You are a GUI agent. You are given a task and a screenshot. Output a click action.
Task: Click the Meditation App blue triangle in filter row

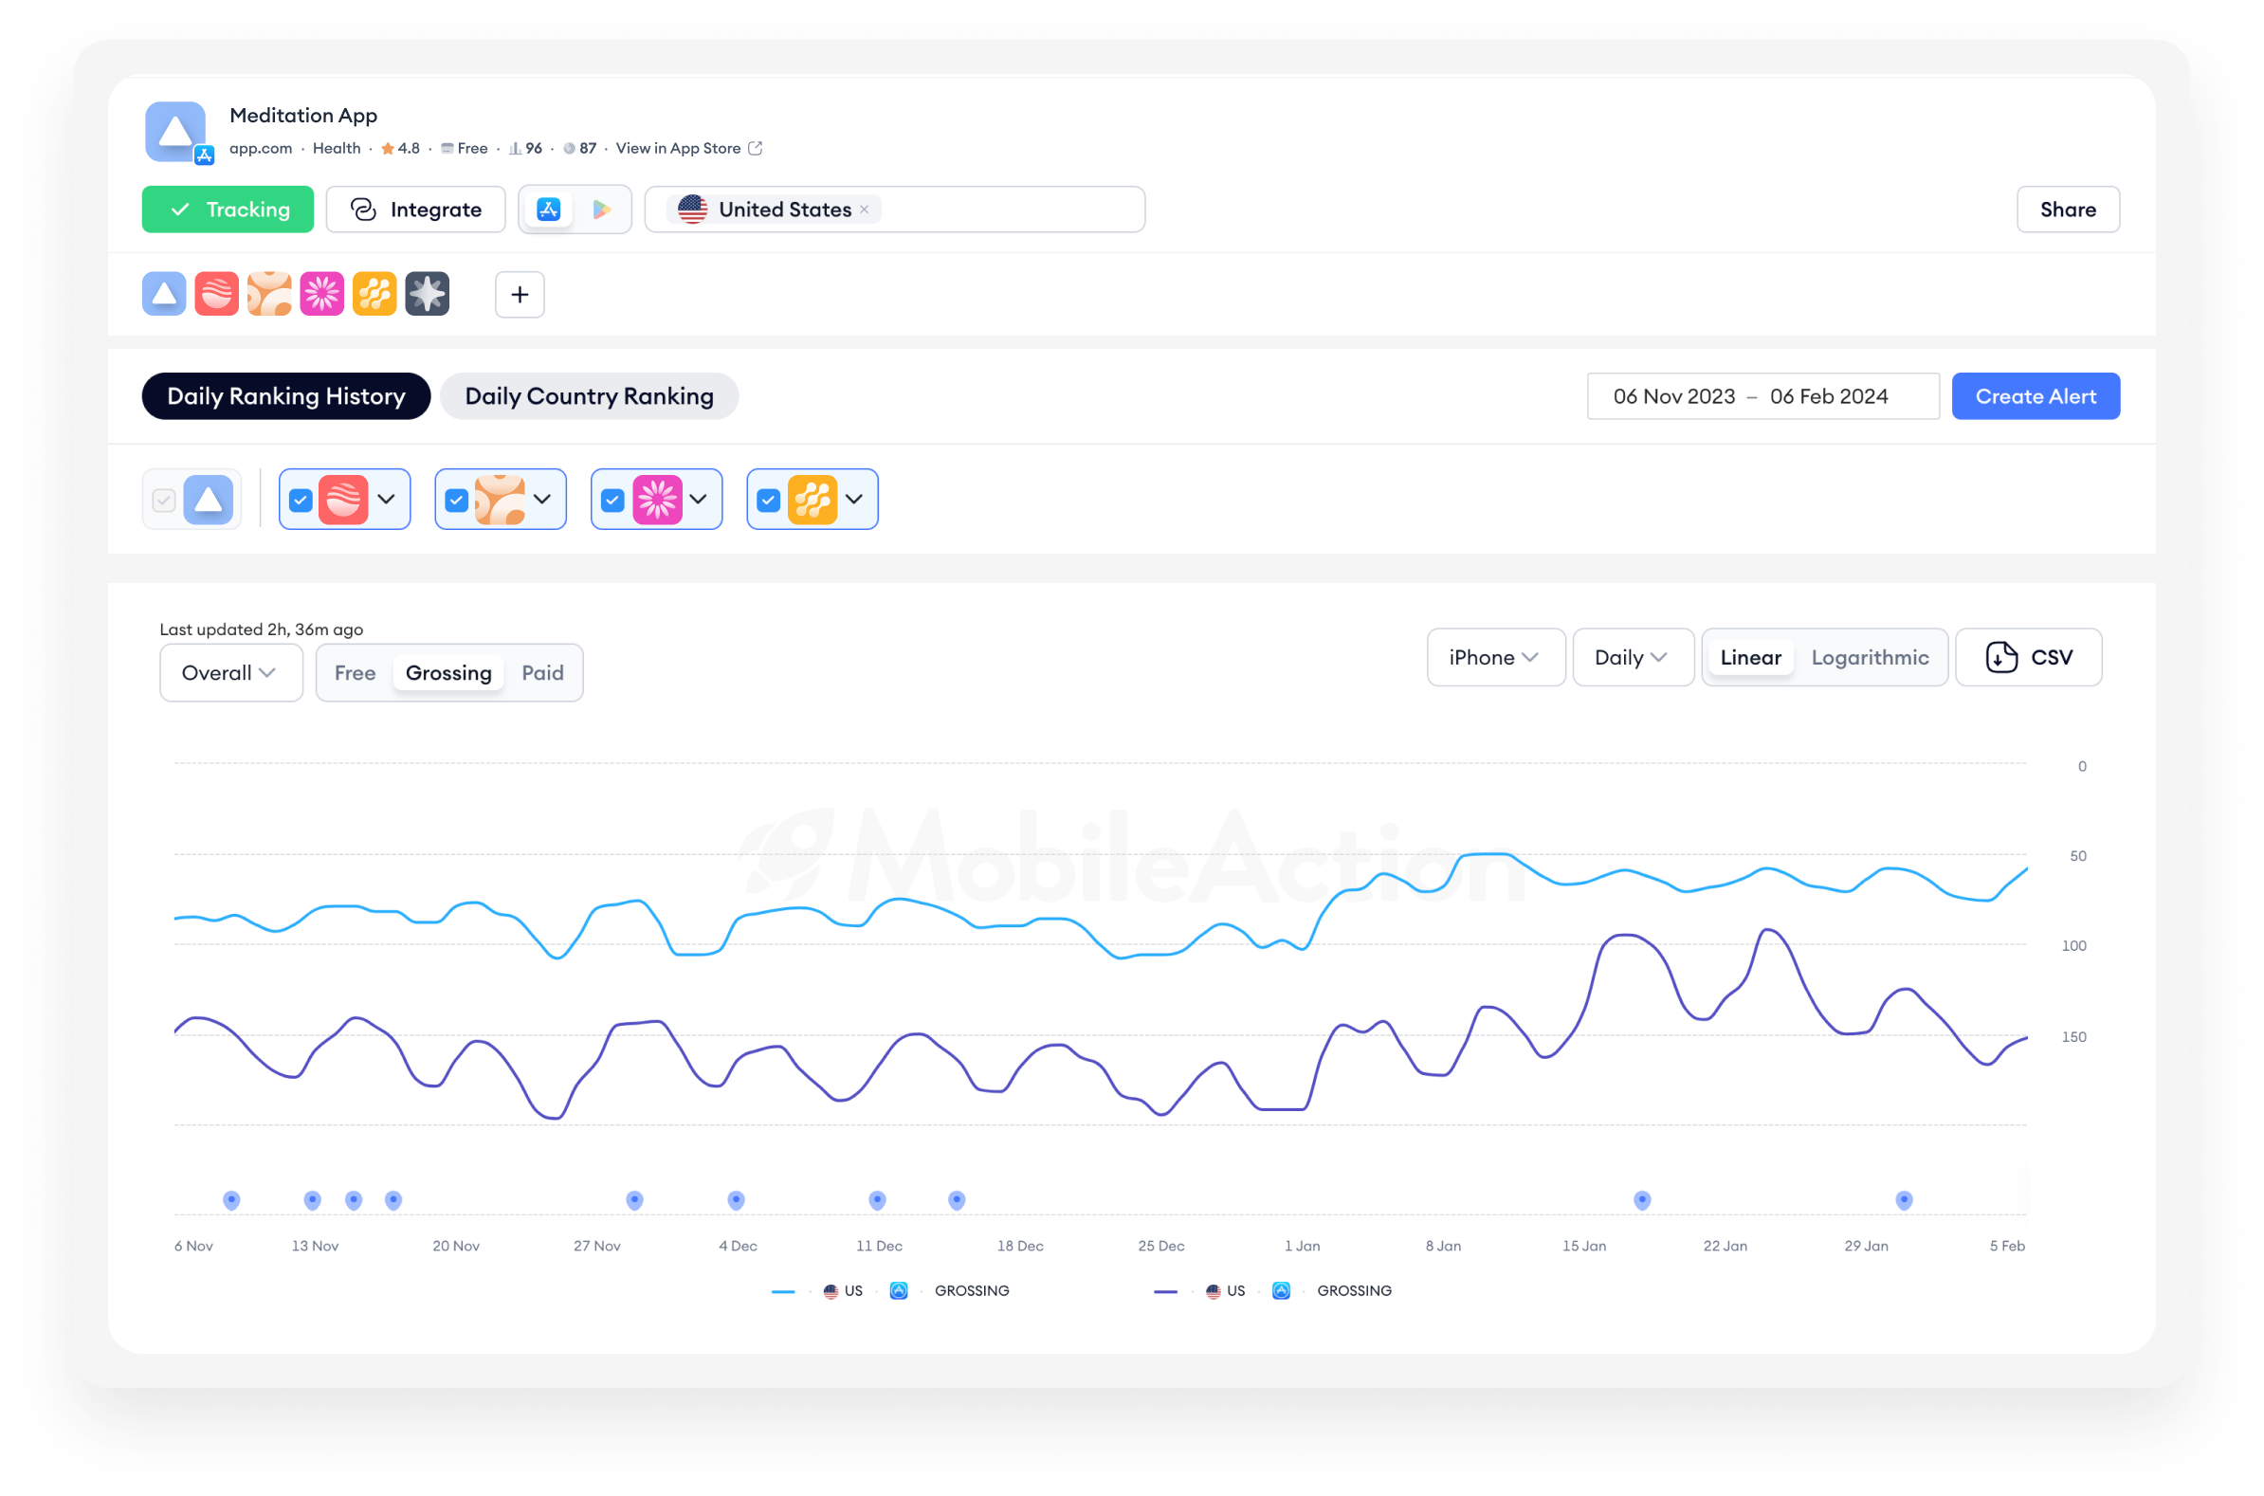pyautogui.click(x=208, y=500)
